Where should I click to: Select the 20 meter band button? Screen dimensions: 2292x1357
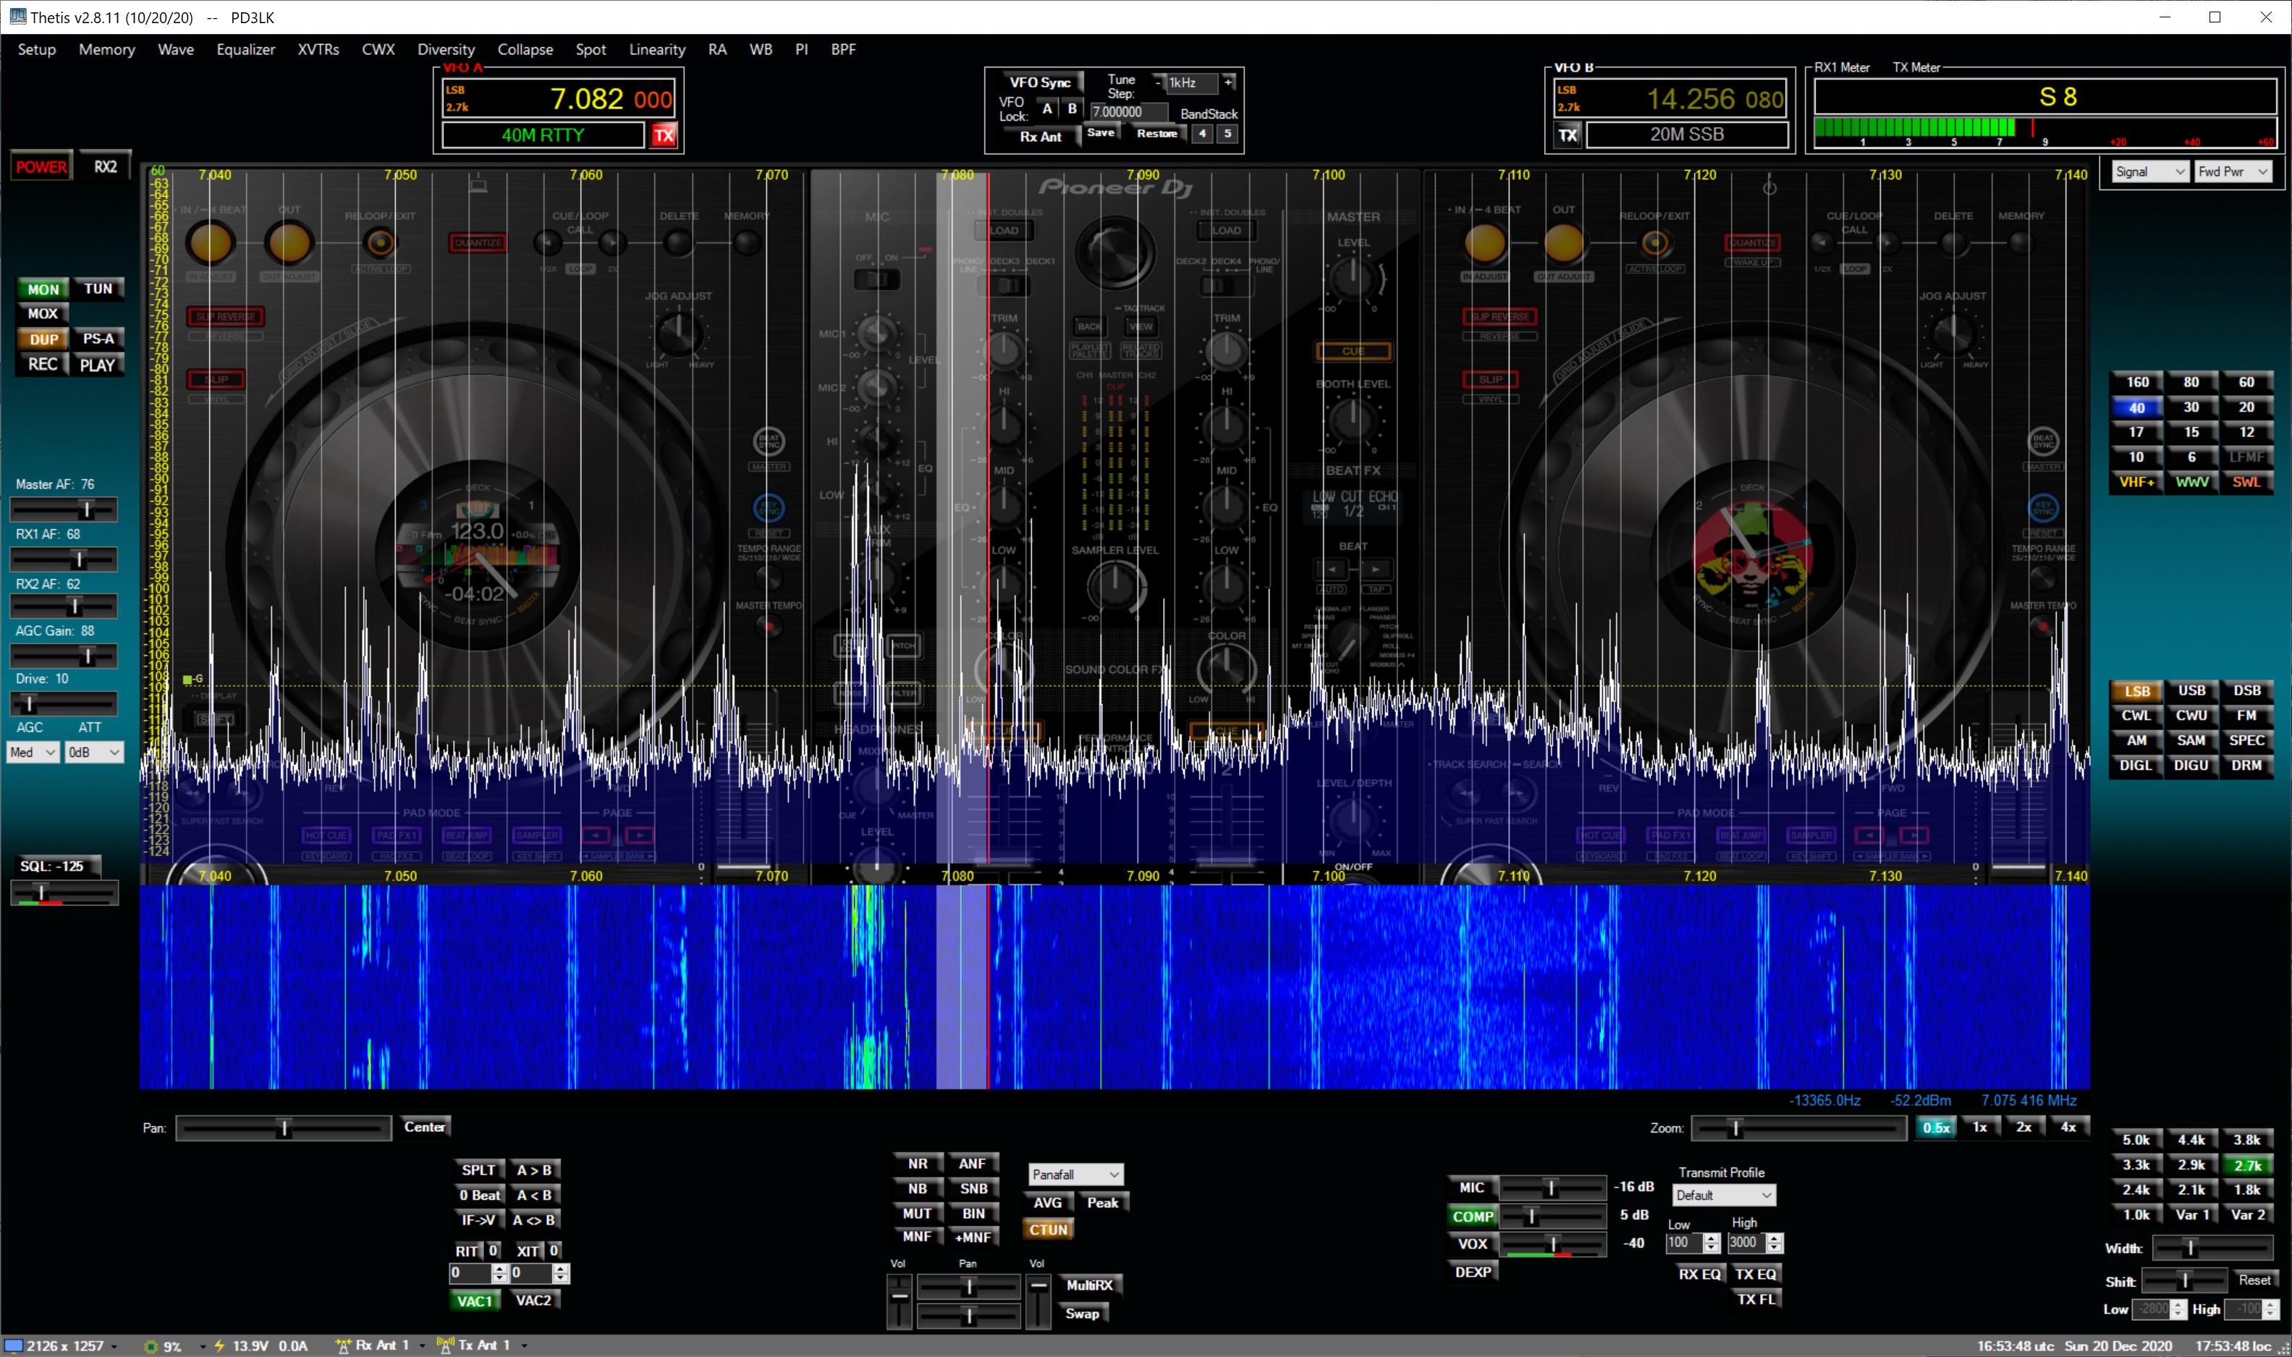click(x=2246, y=407)
